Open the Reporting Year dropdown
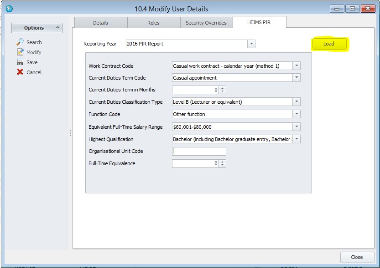This screenshot has height=268, width=380. click(251, 44)
